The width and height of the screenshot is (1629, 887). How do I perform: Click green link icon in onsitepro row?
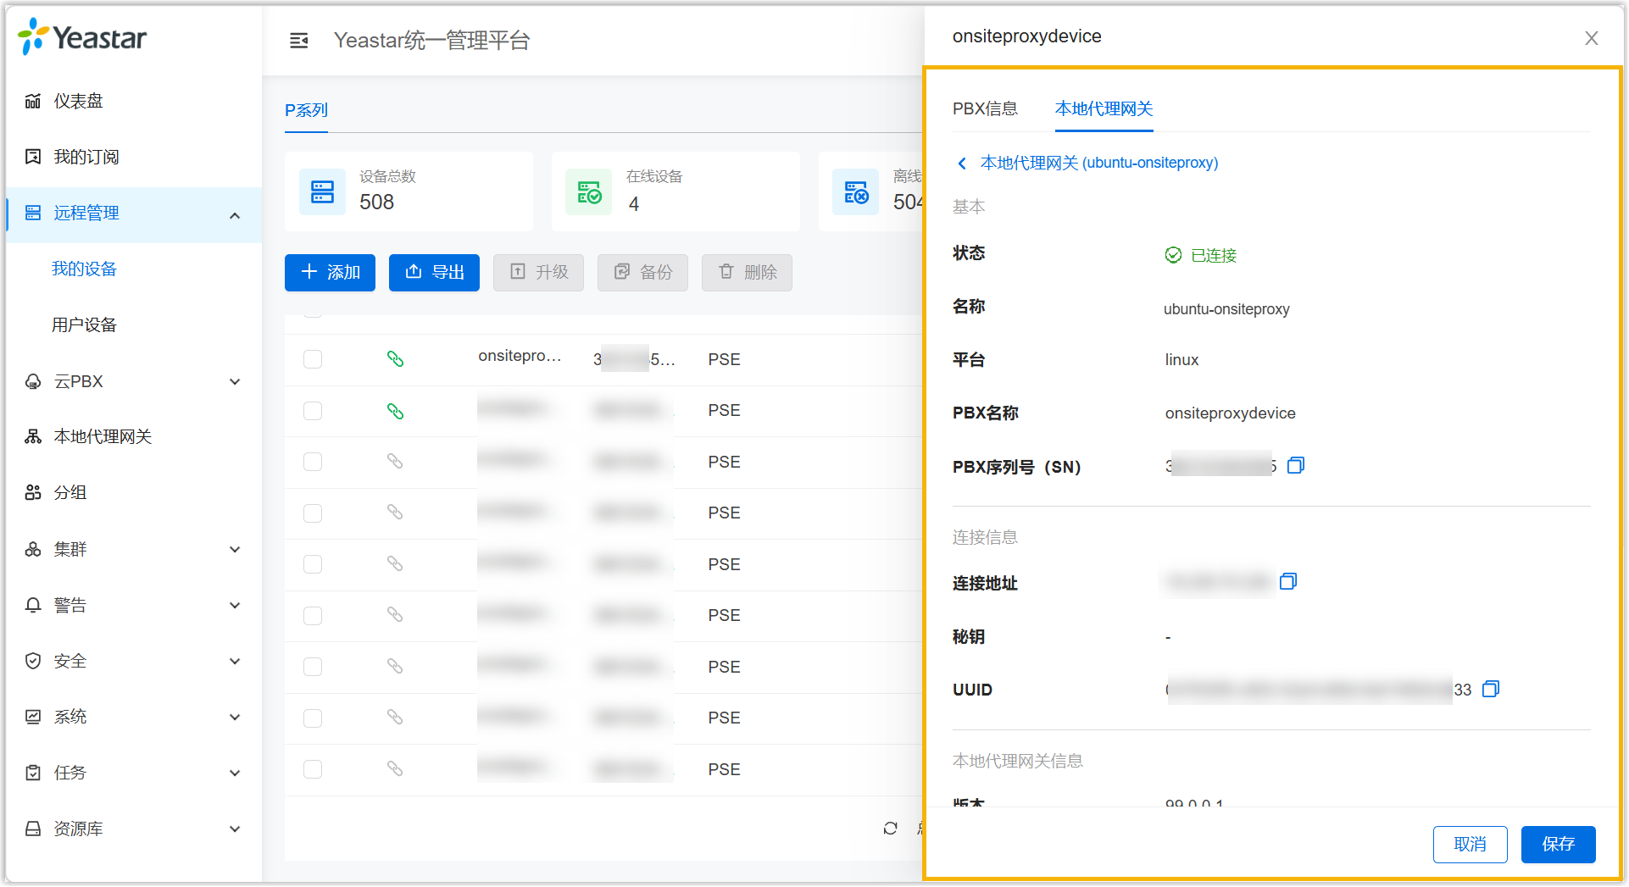tap(395, 359)
